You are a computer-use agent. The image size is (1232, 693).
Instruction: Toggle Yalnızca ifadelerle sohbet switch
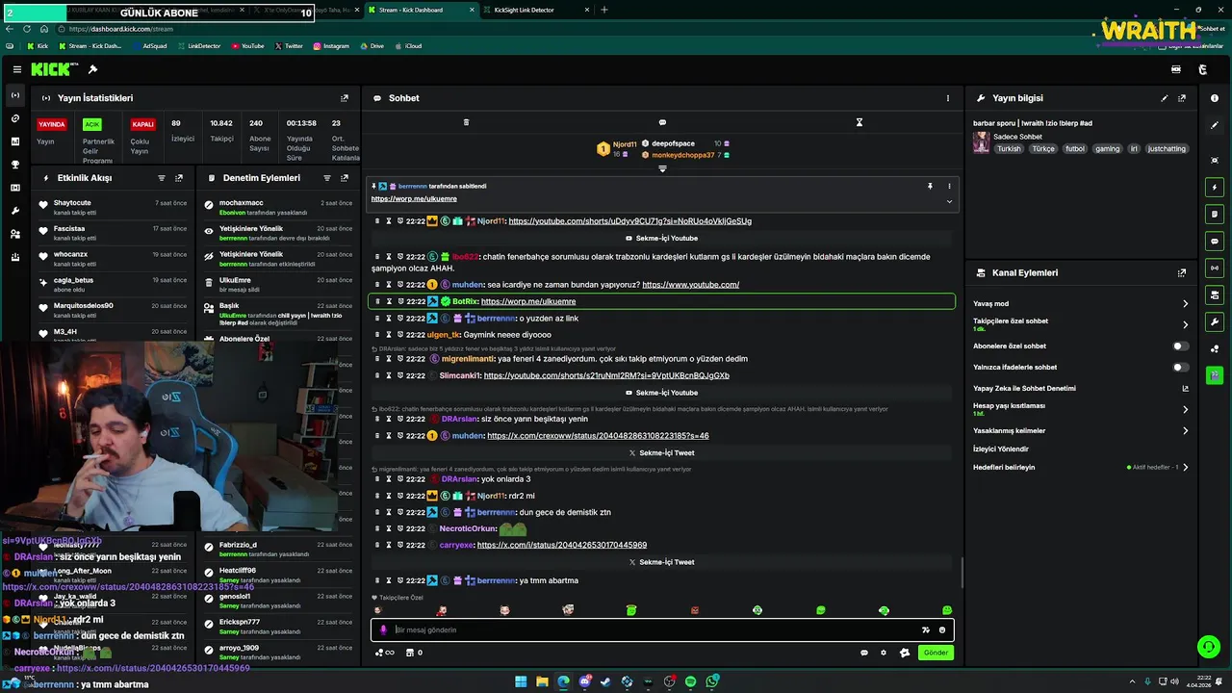[x=1180, y=368]
